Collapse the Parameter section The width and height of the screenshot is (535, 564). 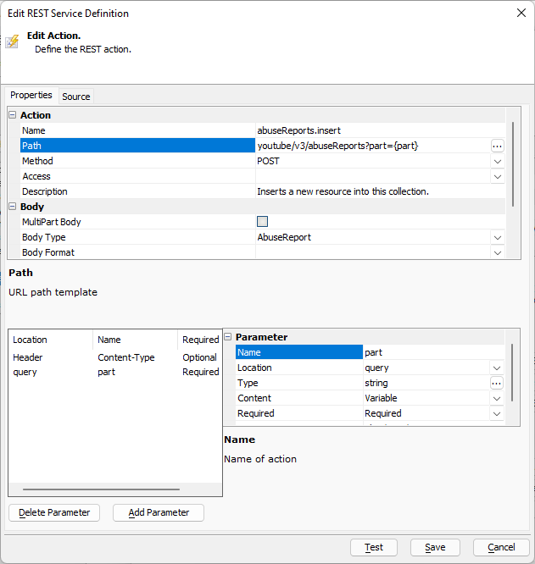228,337
